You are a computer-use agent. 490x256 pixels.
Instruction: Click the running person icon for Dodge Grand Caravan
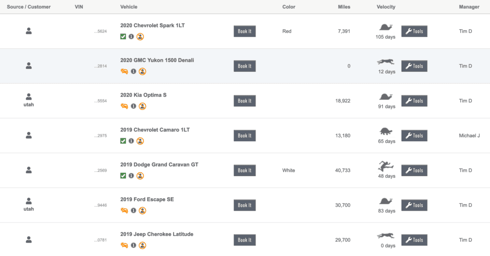pyautogui.click(x=386, y=167)
